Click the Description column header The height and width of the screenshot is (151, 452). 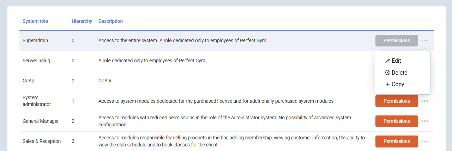point(110,21)
